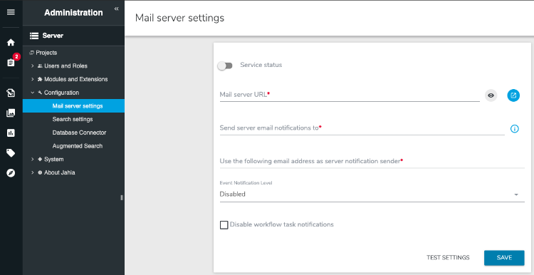Focus the Send server email notifications field
534x275 pixels.
(362, 128)
